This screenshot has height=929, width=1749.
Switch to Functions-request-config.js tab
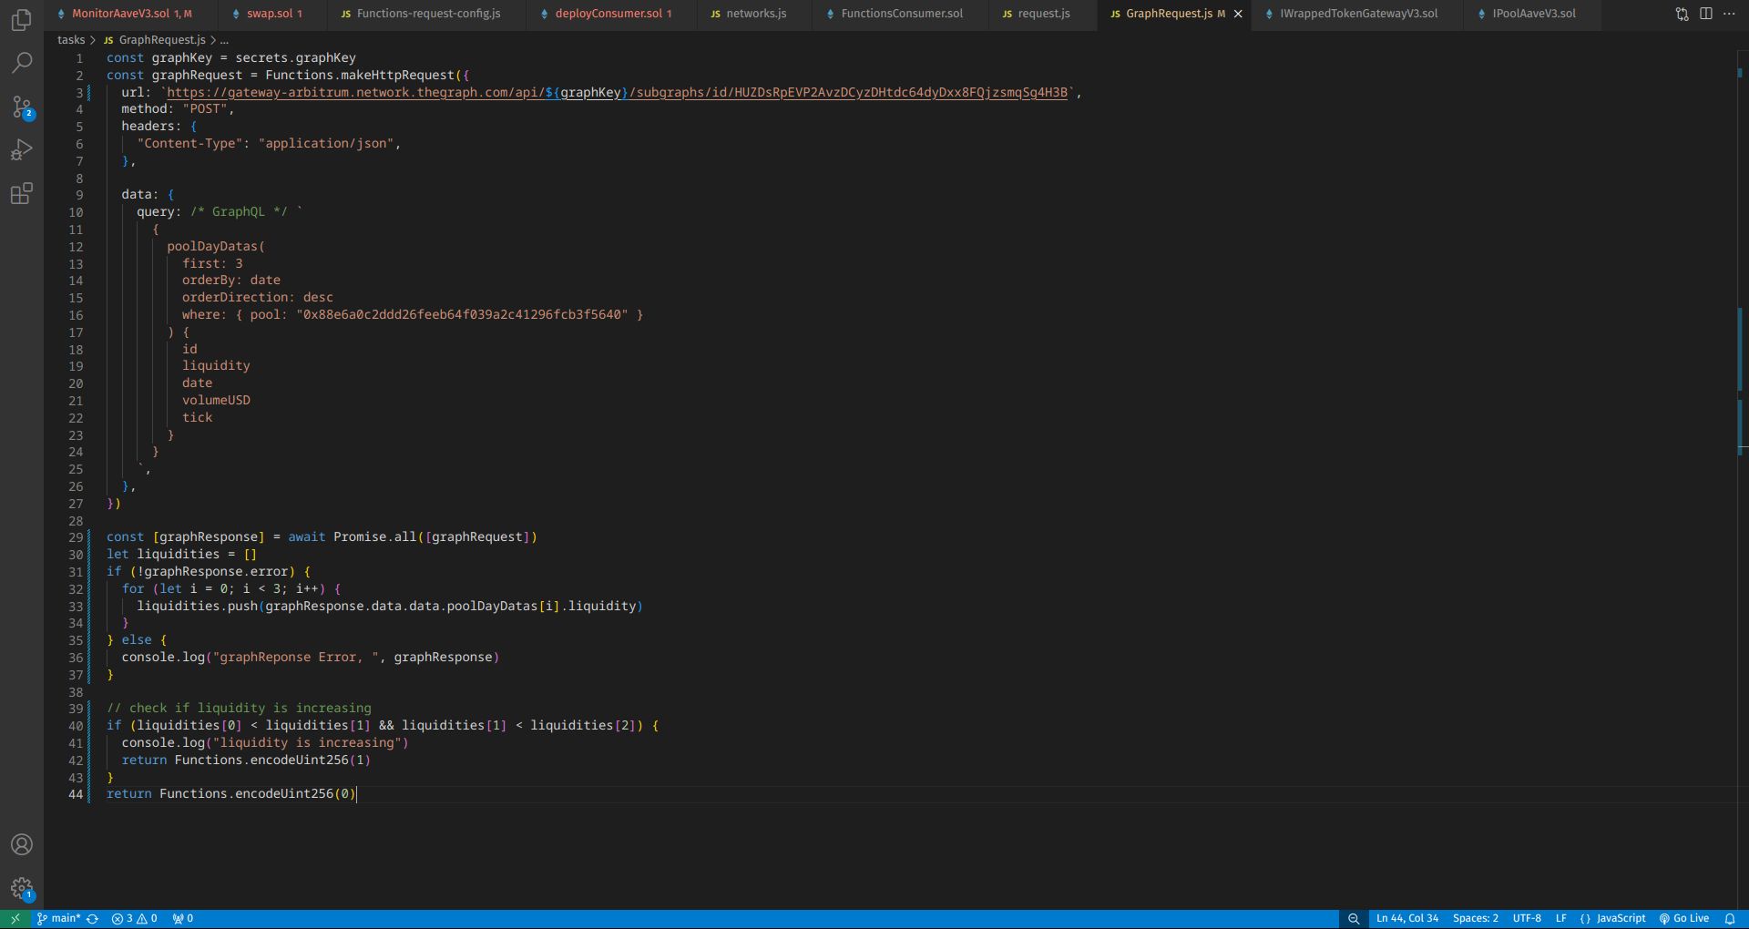click(428, 14)
